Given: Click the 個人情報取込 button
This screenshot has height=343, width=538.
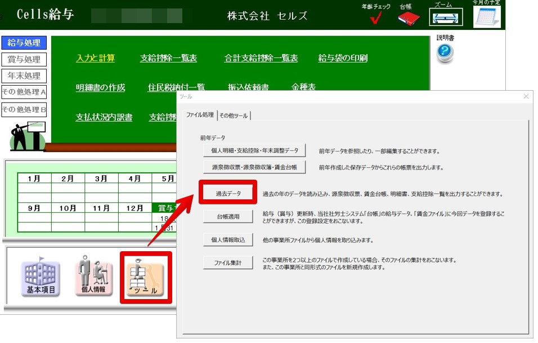Looking at the screenshot, I should [228, 239].
